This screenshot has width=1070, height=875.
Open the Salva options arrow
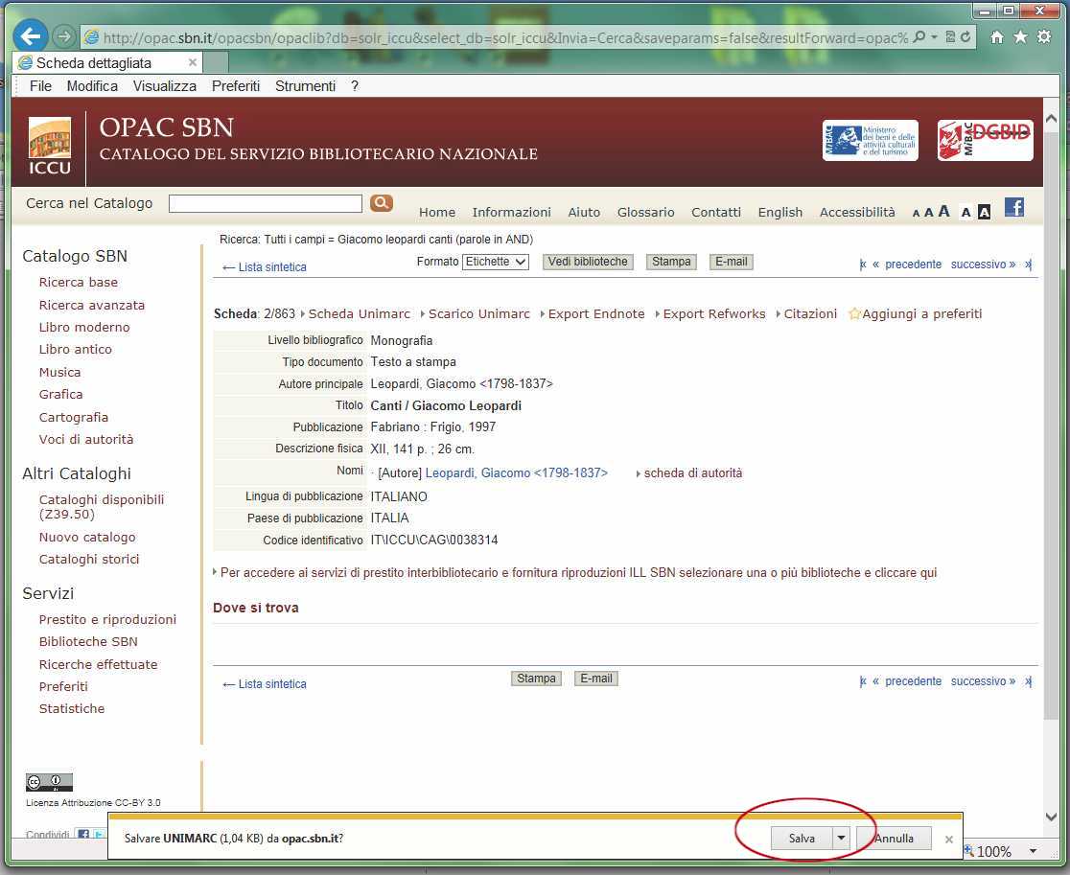(x=842, y=839)
